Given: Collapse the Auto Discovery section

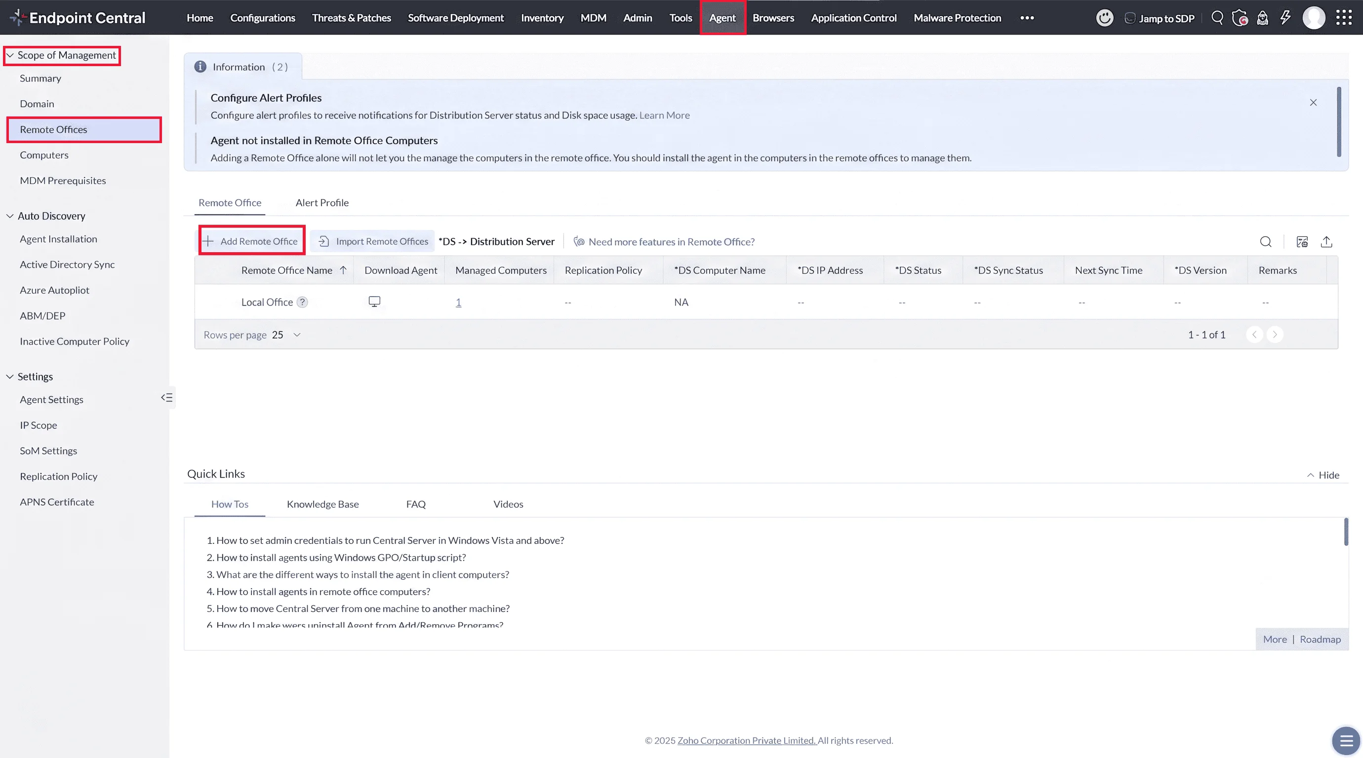Looking at the screenshot, I should [9, 216].
